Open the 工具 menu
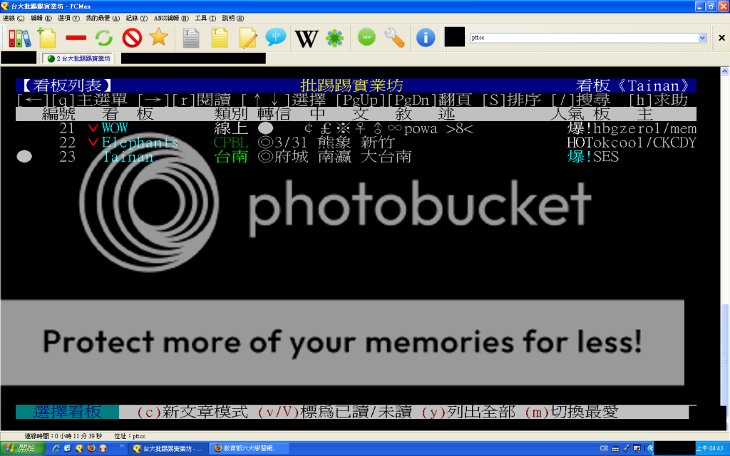 tap(205, 18)
